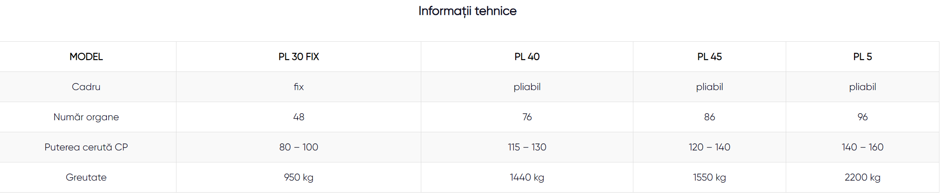Click the 'fix' frame value cell

coord(299,87)
